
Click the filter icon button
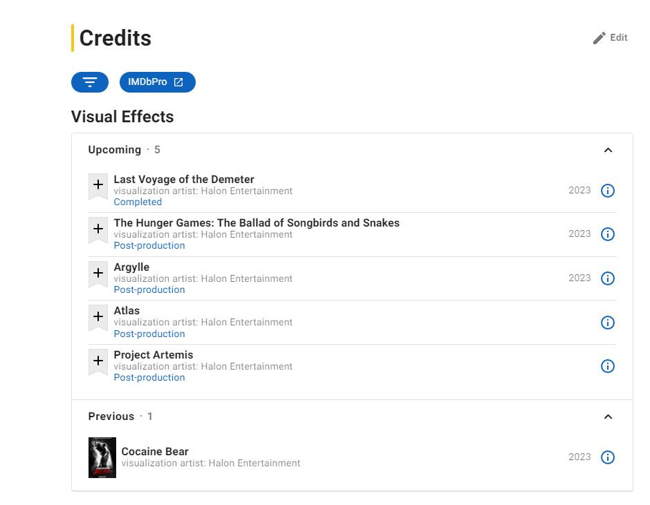pyautogui.click(x=90, y=82)
